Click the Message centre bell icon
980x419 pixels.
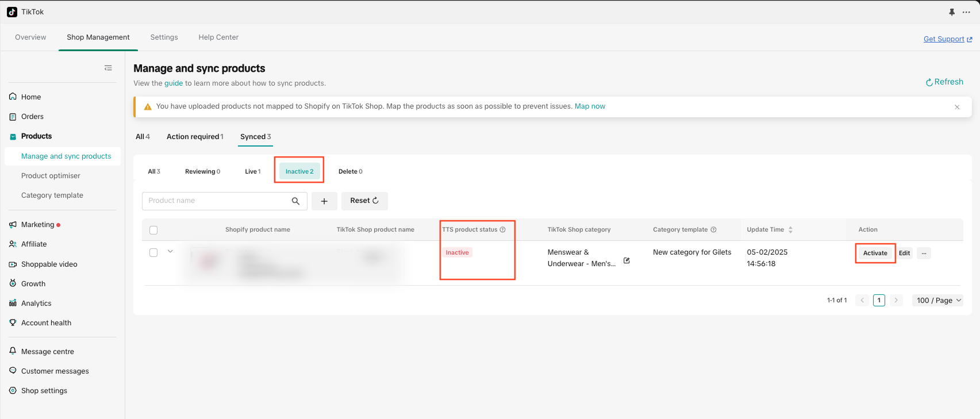pyautogui.click(x=13, y=351)
